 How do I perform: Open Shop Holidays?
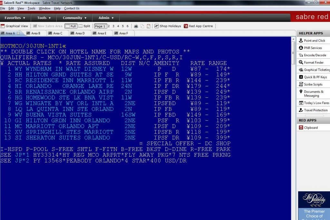tap(168, 26)
